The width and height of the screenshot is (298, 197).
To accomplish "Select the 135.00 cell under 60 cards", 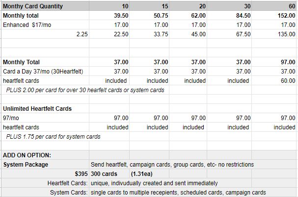I will coord(274,34).
